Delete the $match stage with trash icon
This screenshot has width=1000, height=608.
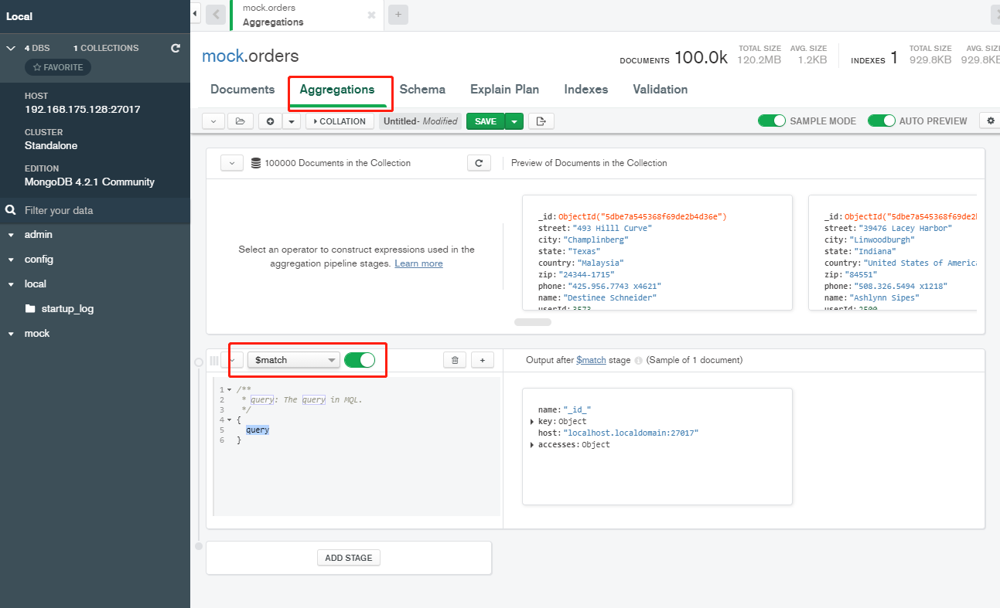point(455,360)
